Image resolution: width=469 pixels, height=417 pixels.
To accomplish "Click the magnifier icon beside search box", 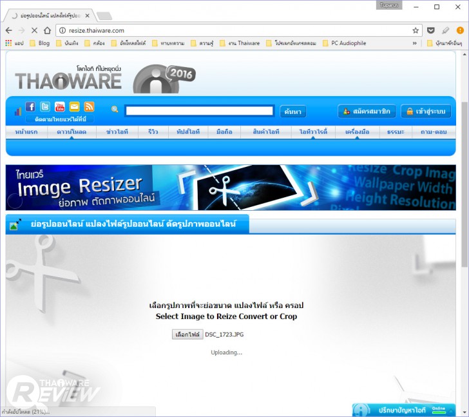I will click(115, 110).
